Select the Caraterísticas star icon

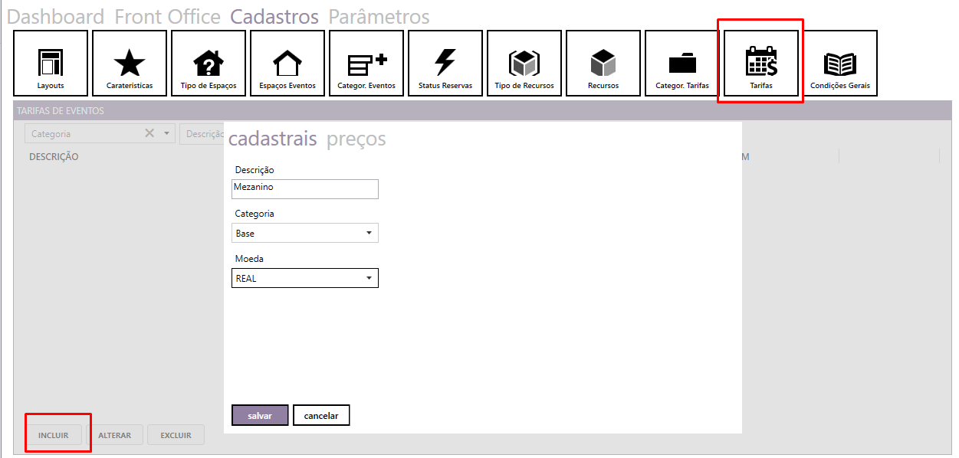tap(130, 64)
